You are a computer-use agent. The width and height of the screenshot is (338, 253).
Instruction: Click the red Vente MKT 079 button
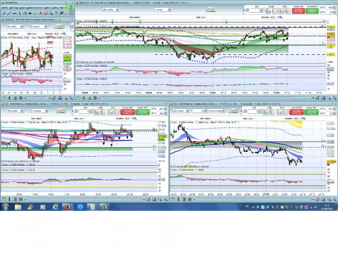pos(298,11)
